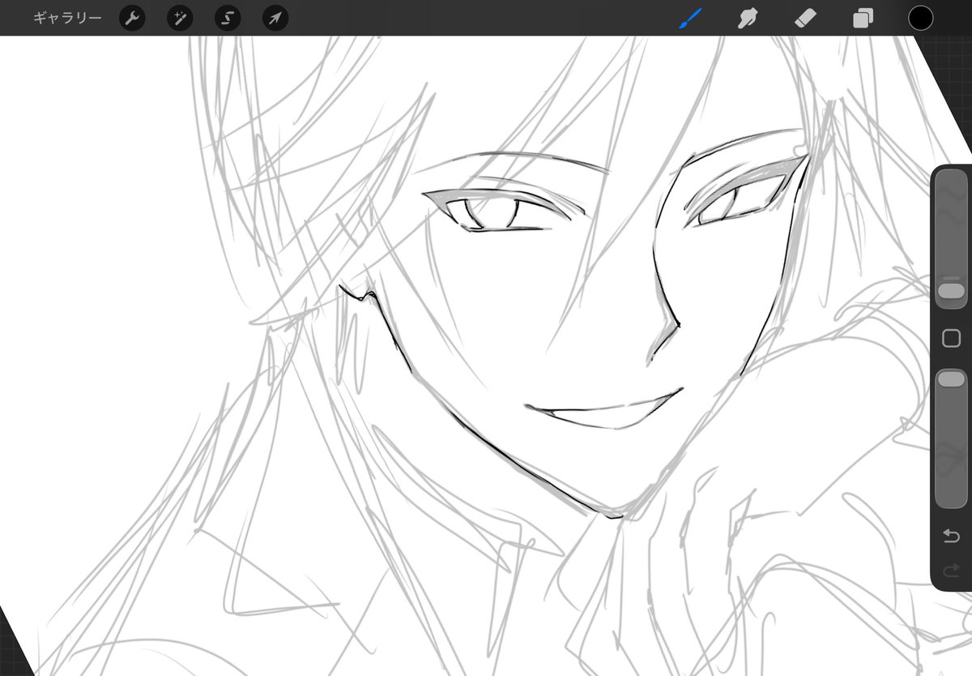
Task: Undo the last stroke
Action: (x=951, y=536)
